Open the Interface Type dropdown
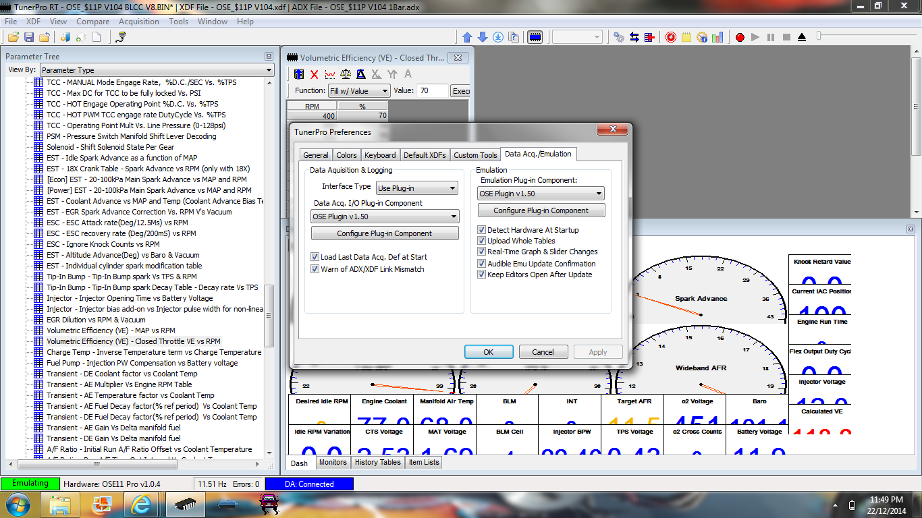Screen dimensions: 922x518 [417, 188]
